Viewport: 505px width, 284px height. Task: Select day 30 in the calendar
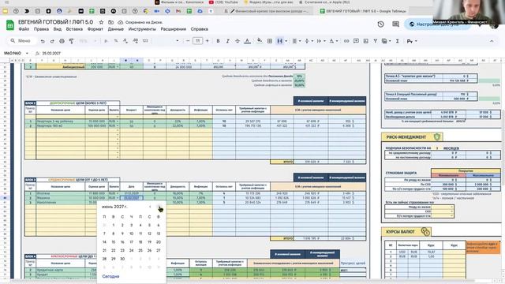[122, 259]
